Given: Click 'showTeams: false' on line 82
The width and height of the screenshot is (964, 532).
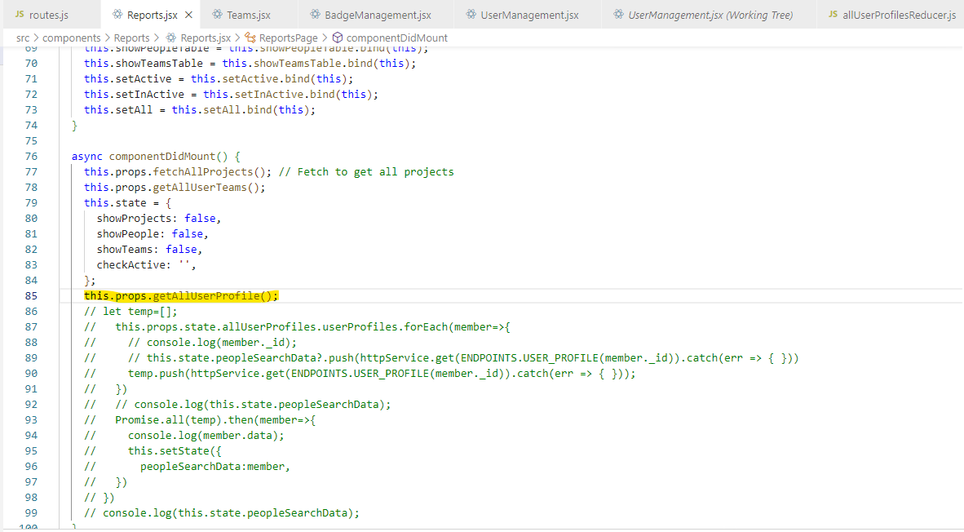Looking at the screenshot, I should (x=147, y=250).
